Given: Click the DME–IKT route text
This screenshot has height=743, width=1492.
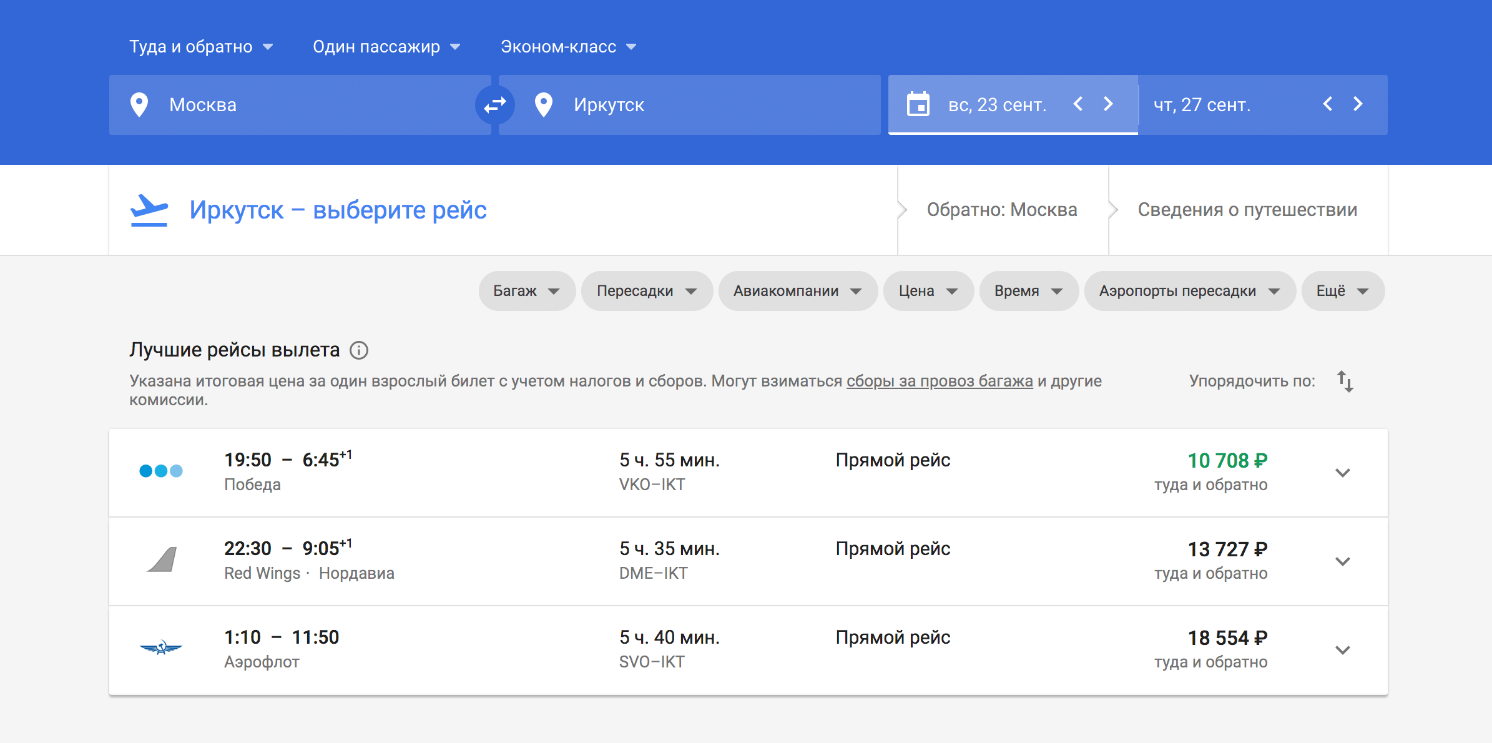Looking at the screenshot, I should (x=653, y=573).
